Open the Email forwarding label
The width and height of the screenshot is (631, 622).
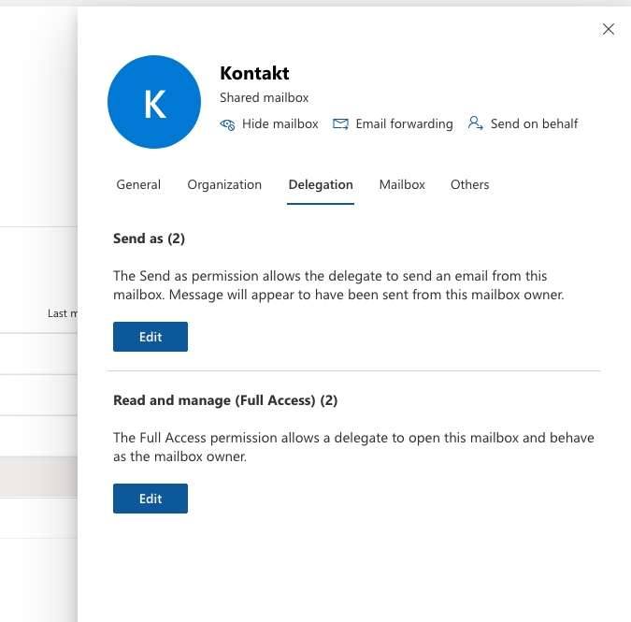coord(404,123)
